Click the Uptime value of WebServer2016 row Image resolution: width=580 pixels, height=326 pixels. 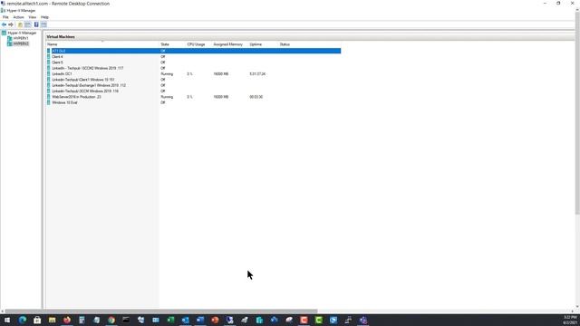(x=256, y=97)
